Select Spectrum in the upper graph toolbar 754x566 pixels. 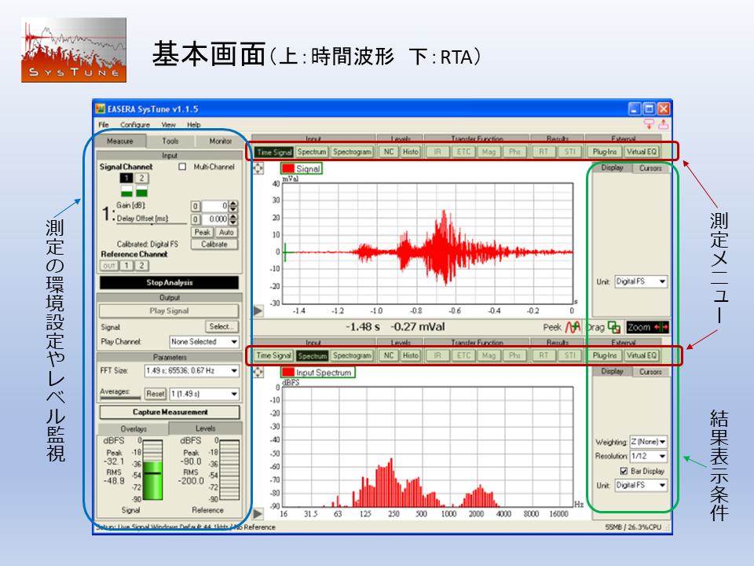pyautogui.click(x=312, y=152)
